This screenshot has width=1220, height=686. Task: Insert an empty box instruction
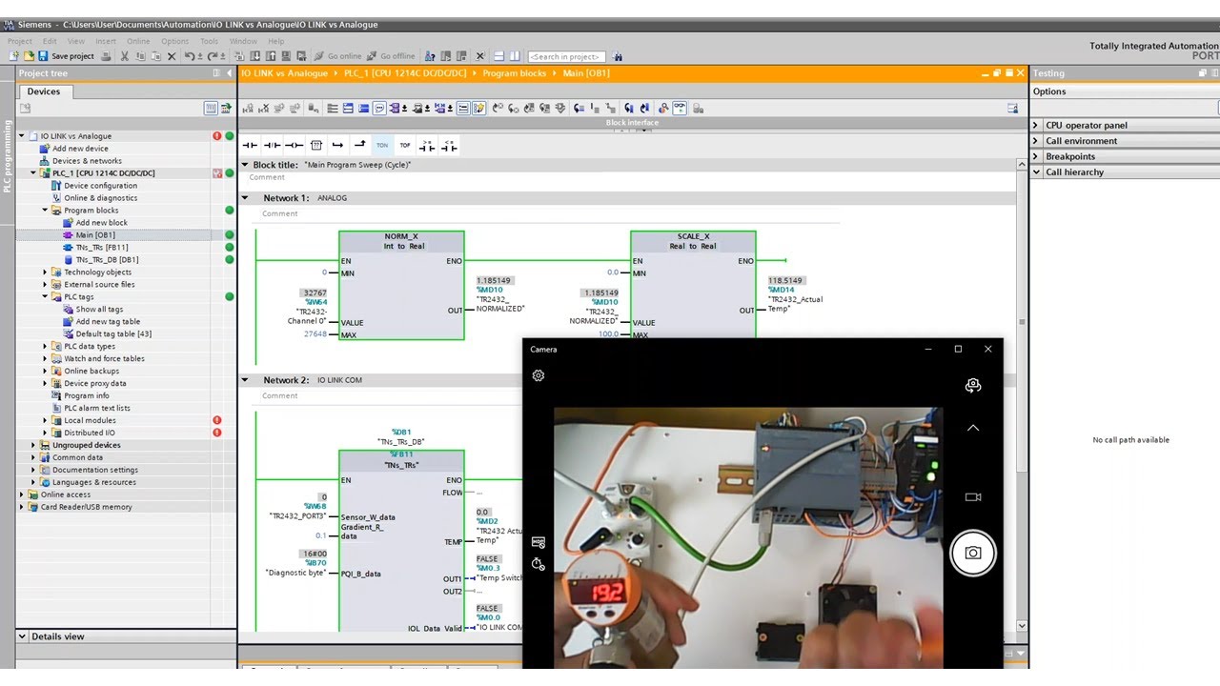[316, 145]
